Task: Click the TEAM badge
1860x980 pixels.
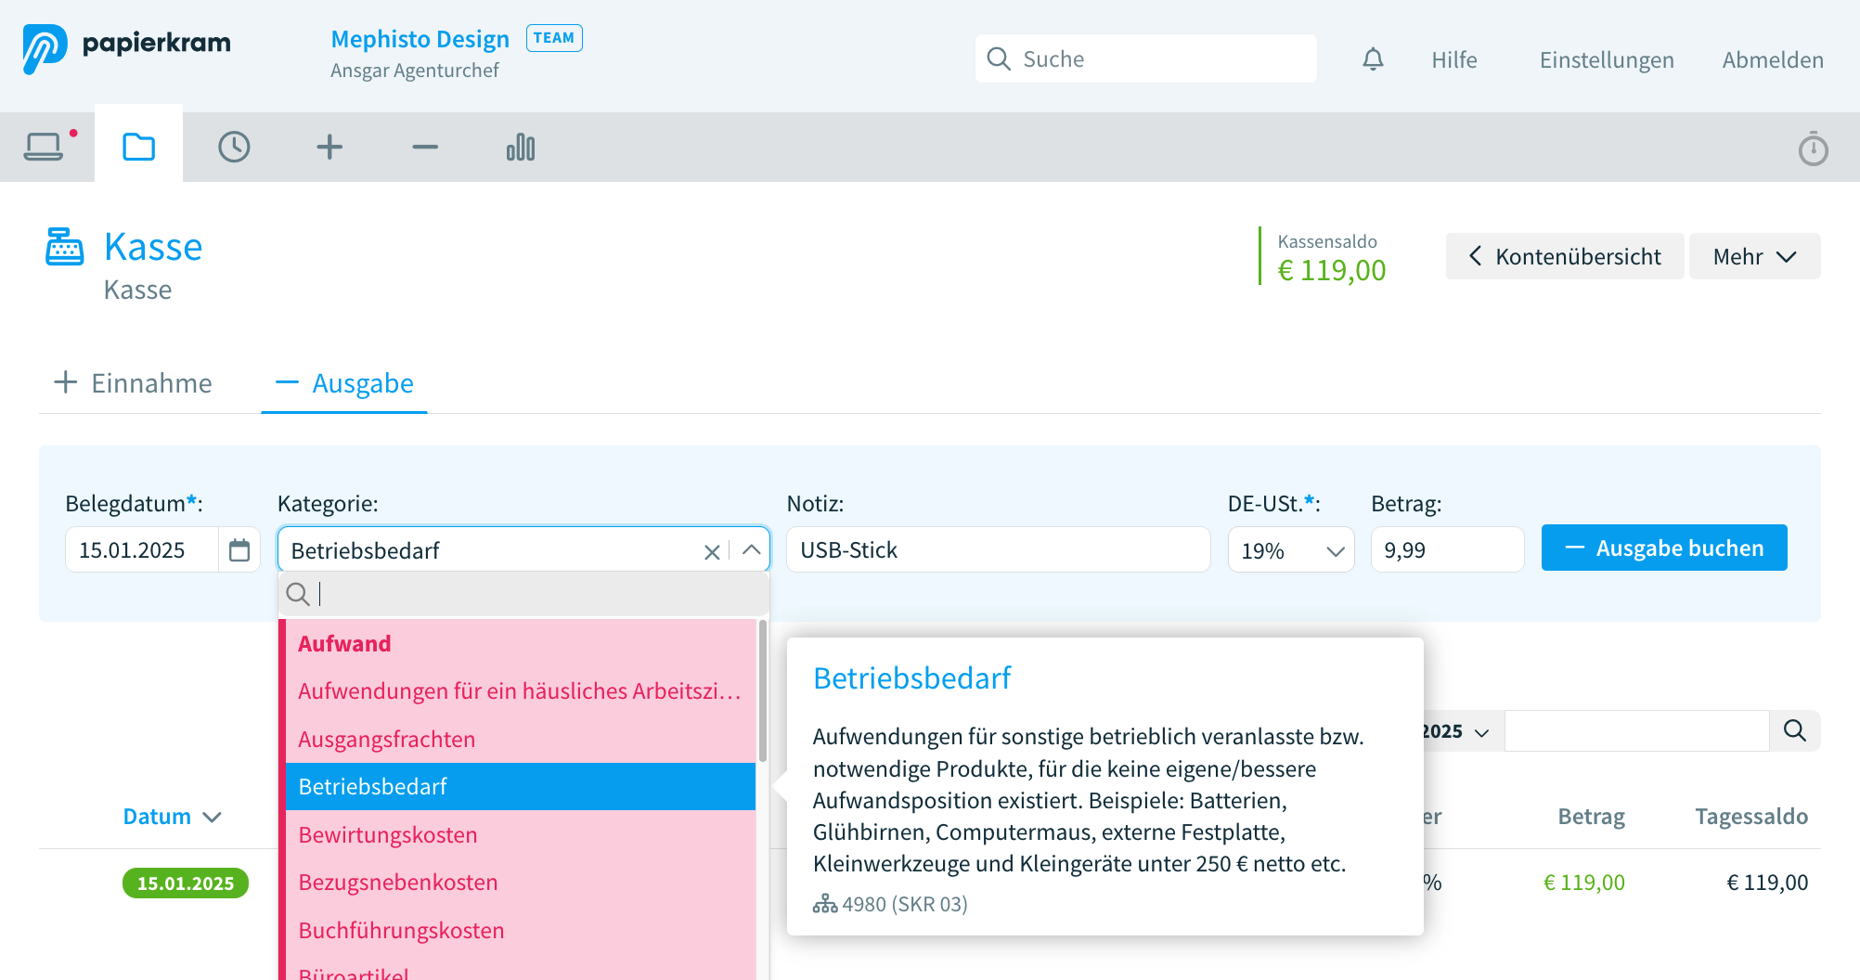Action: (554, 38)
